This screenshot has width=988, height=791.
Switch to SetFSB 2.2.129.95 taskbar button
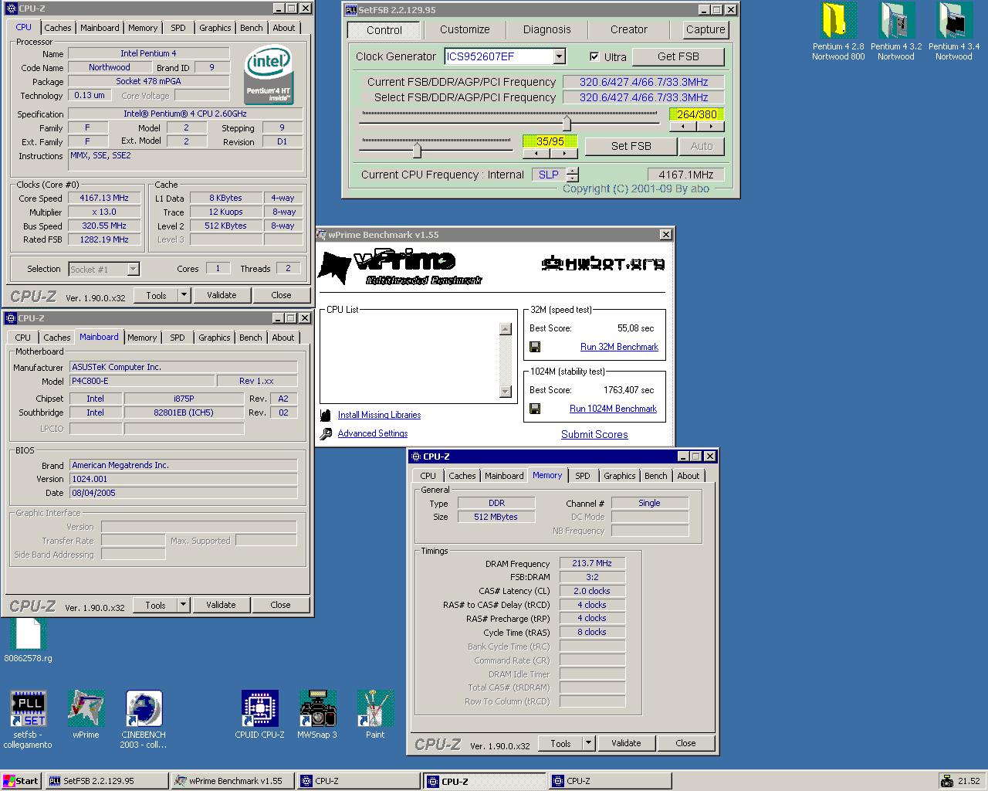pyautogui.click(x=107, y=781)
